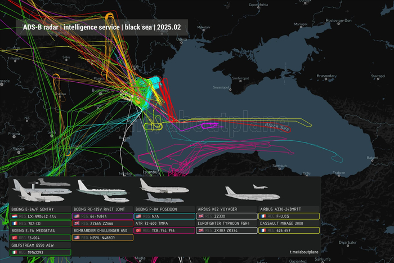Click the US flag next to N159L N488CR

coord(77,238)
